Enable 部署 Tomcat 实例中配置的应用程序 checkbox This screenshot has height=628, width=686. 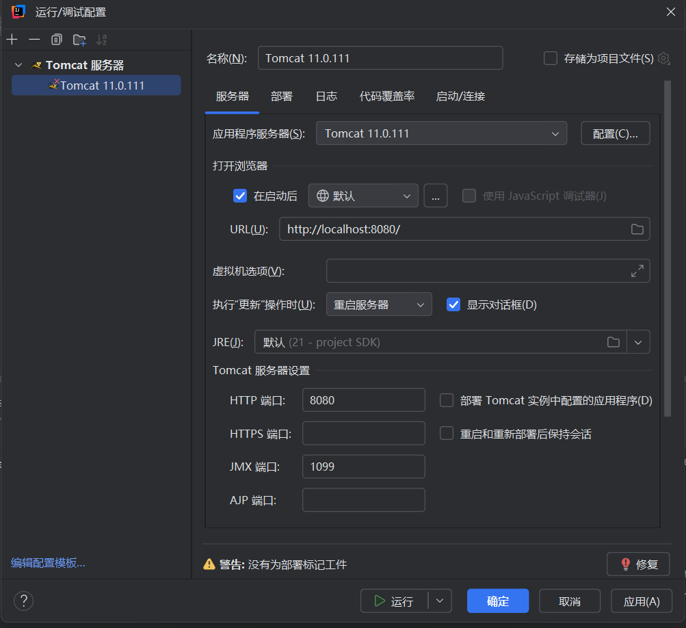click(x=446, y=400)
